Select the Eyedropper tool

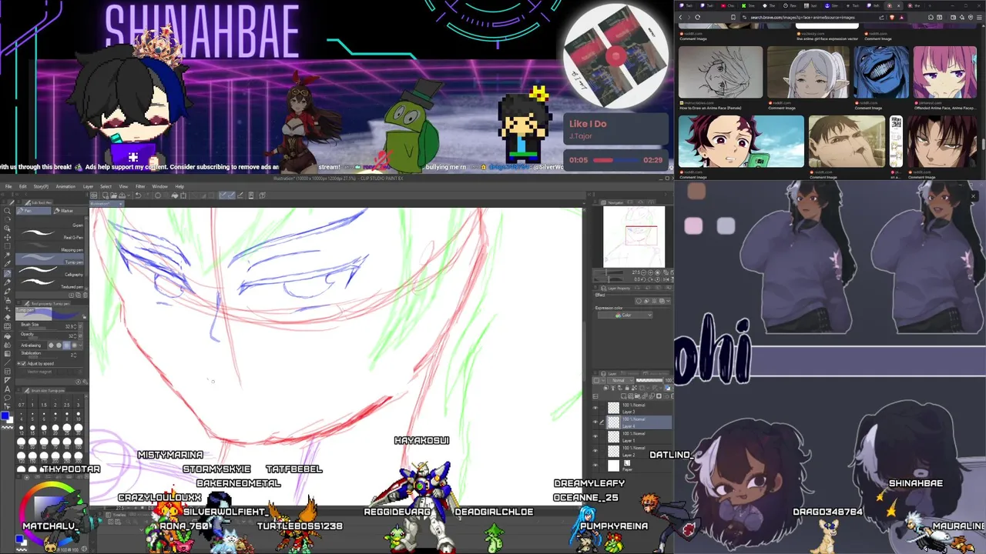[7, 263]
